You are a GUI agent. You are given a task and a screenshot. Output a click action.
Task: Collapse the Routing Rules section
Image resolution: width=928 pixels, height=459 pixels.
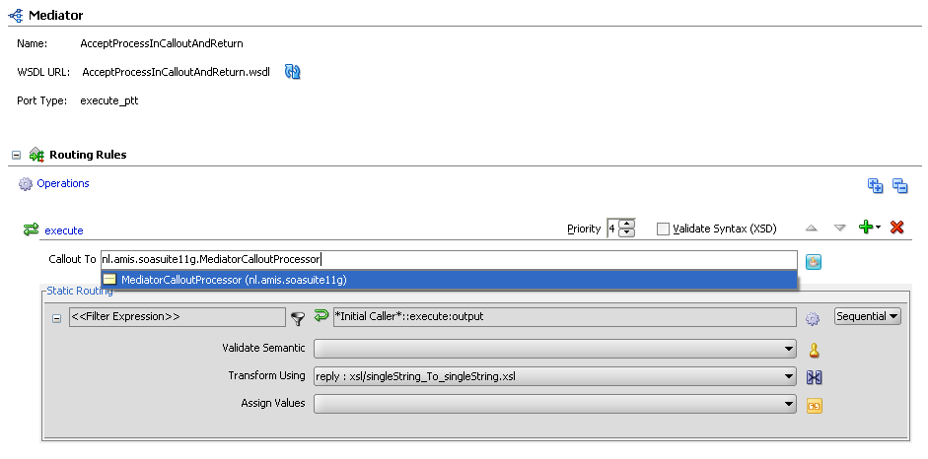tap(17, 156)
